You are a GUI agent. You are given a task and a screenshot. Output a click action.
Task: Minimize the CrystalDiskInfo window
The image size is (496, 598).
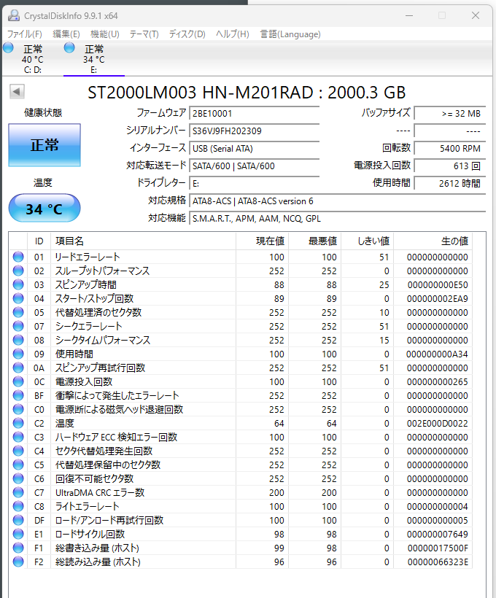click(x=409, y=15)
